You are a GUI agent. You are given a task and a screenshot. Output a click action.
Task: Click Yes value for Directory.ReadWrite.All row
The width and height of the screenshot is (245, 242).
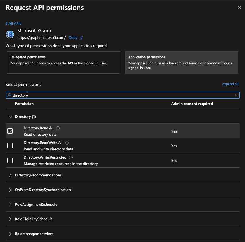point(174,146)
